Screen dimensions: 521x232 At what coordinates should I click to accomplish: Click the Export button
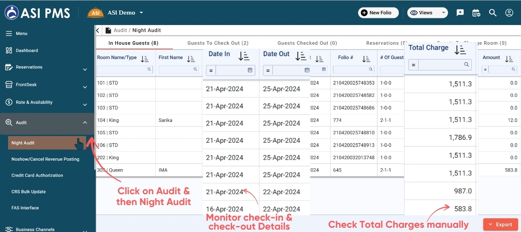(500, 224)
